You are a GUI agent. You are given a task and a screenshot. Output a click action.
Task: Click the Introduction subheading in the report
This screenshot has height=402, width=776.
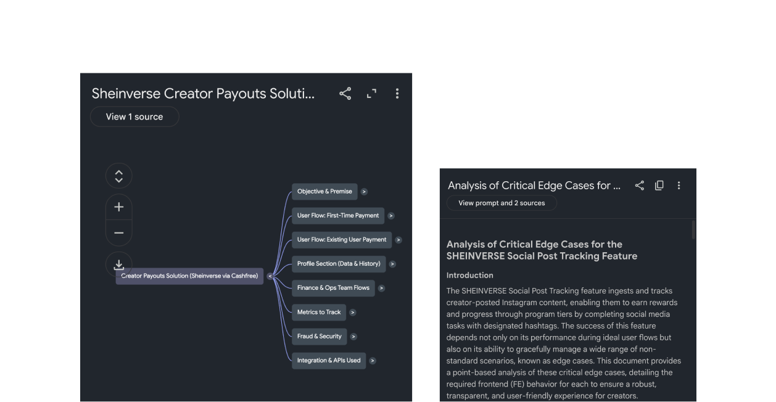470,276
